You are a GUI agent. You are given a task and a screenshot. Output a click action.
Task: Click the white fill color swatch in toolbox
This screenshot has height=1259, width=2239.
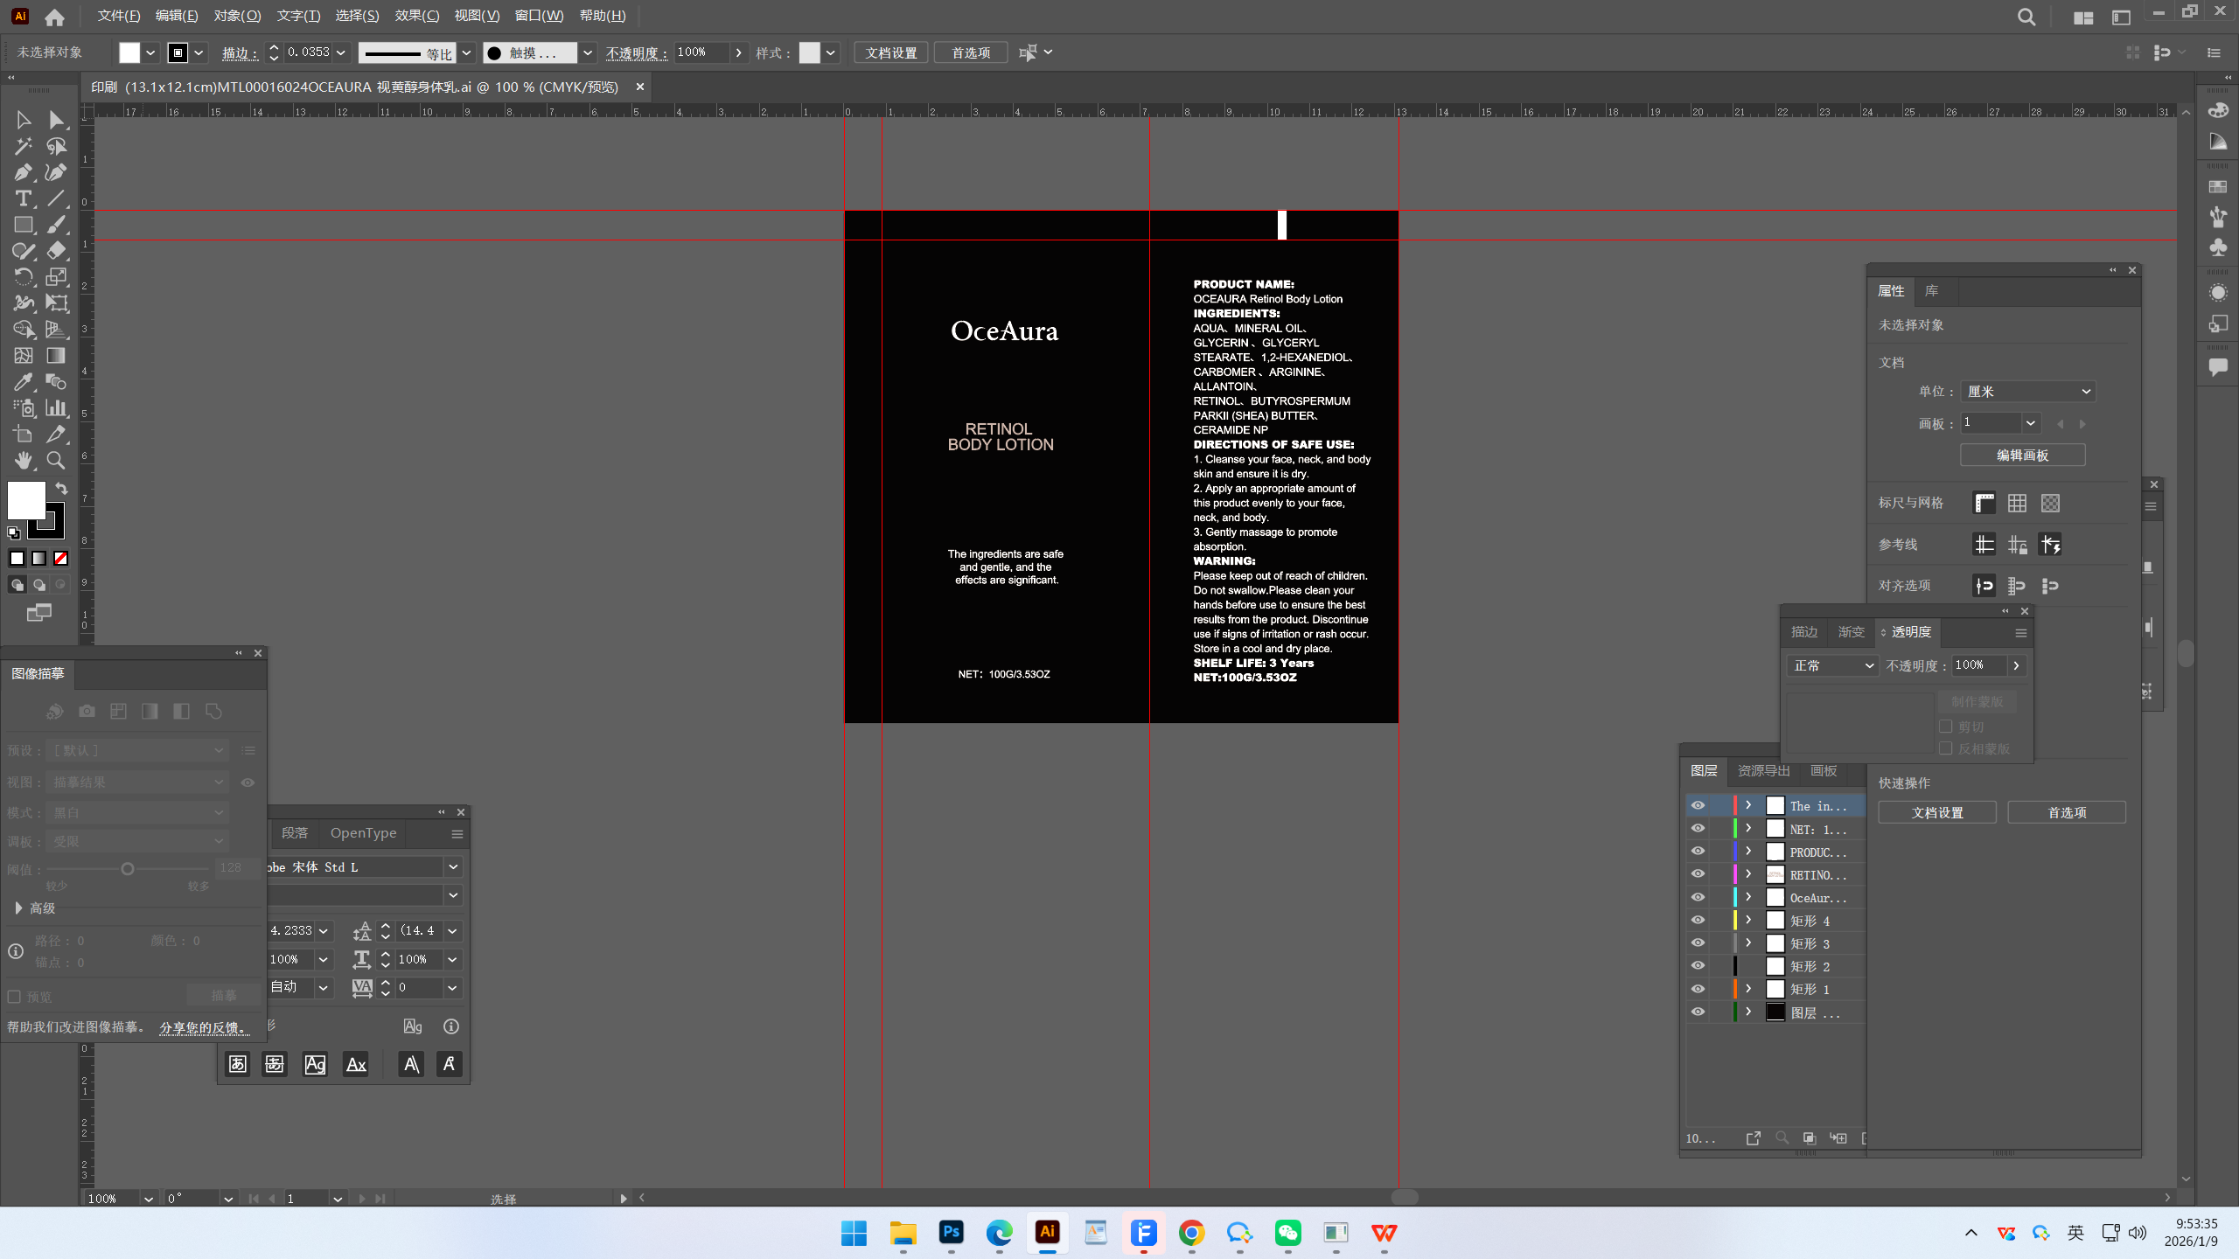point(26,501)
